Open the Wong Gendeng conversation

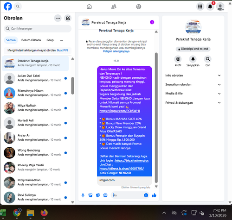click(x=35, y=153)
